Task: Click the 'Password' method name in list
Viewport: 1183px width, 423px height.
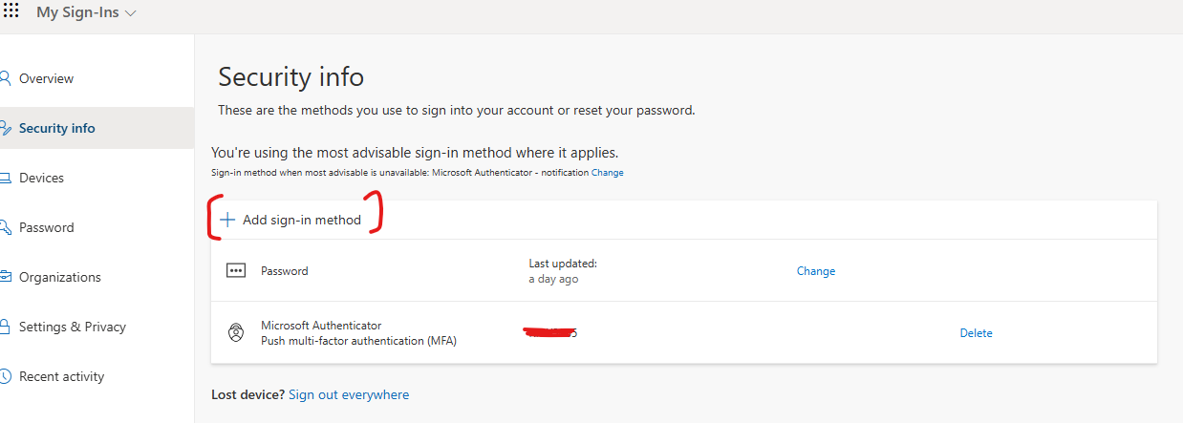Action: [285, 271]
